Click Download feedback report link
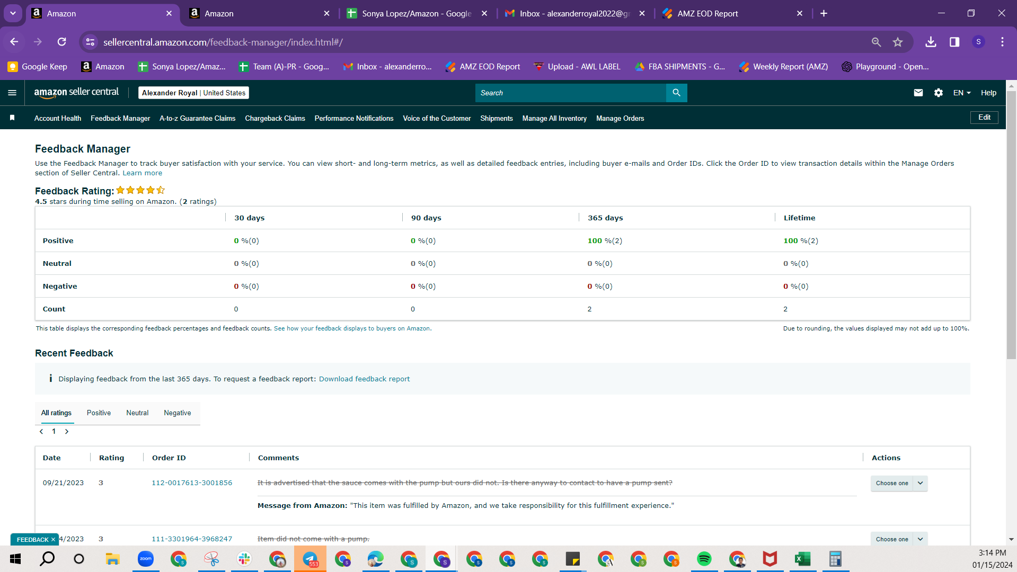Viewport: 1017px width, 572px height. (364, 379)
